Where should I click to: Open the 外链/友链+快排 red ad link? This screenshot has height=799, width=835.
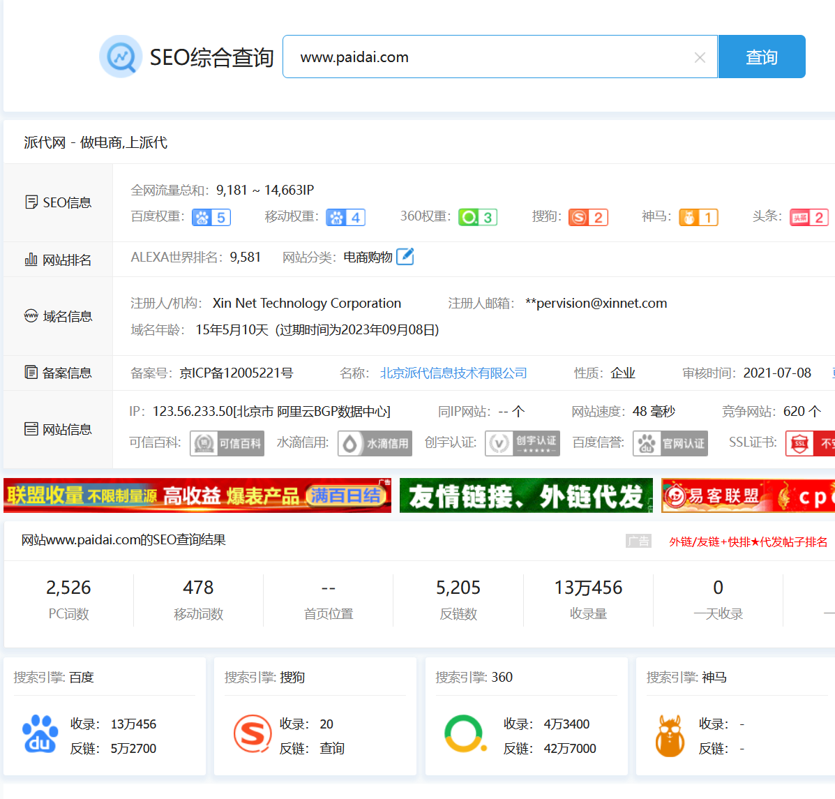749,542
